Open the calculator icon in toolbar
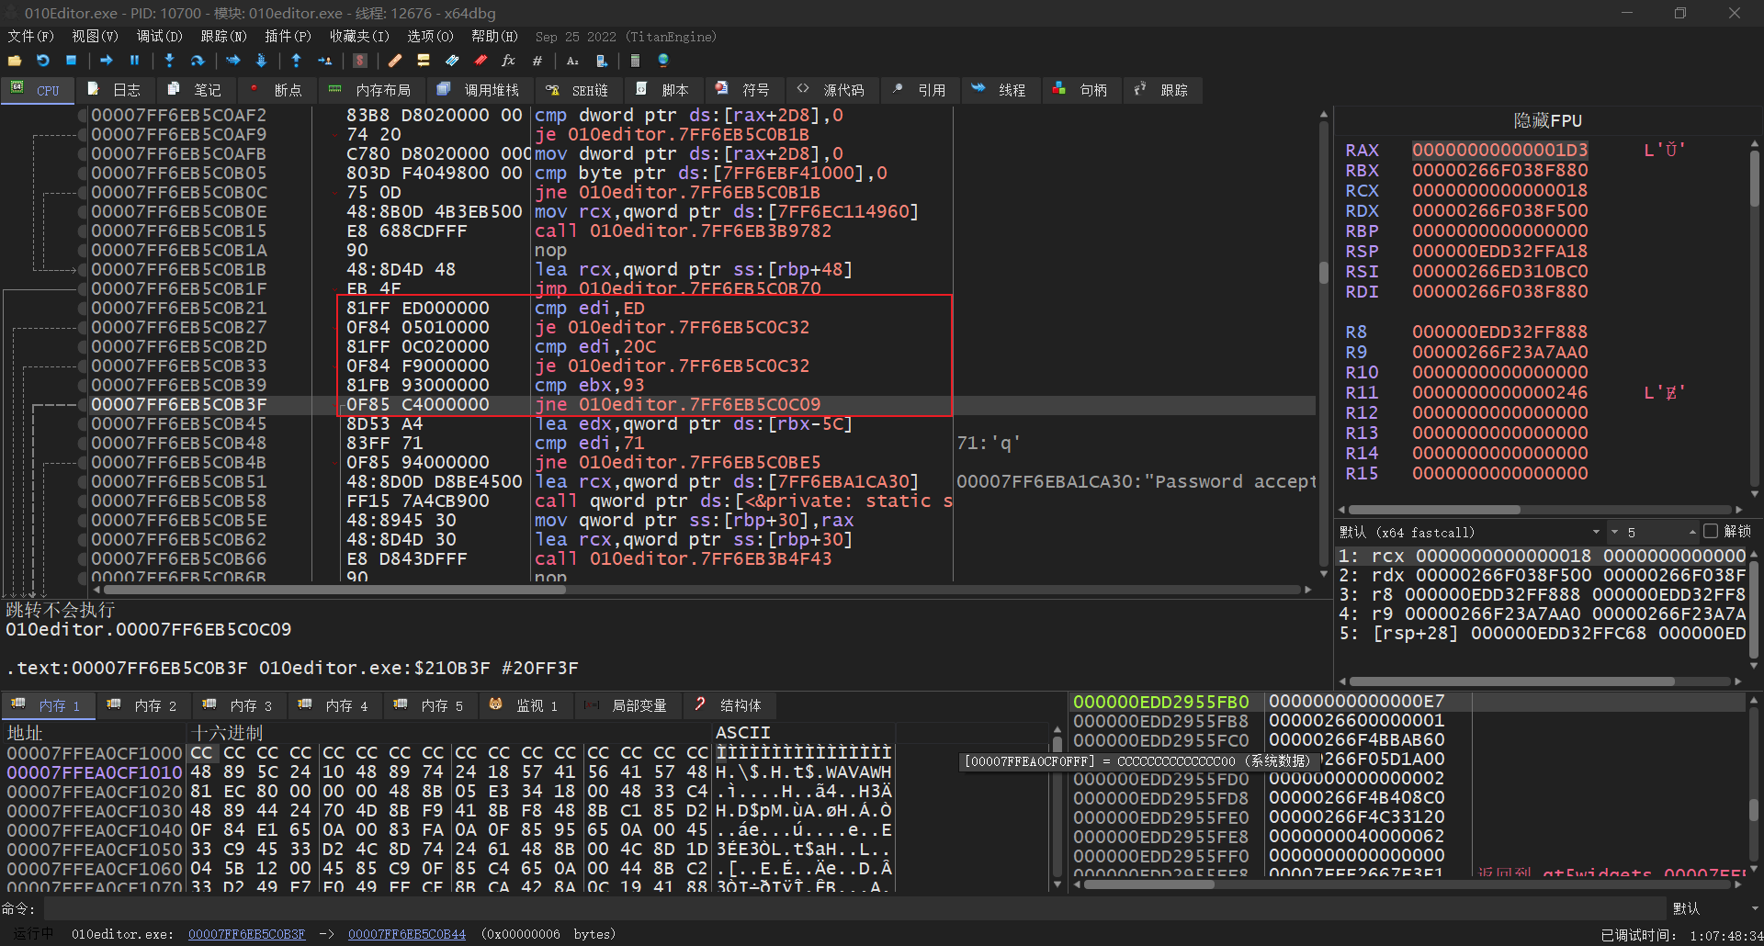The image size is (1764, 946). click(x=635, y=61)
